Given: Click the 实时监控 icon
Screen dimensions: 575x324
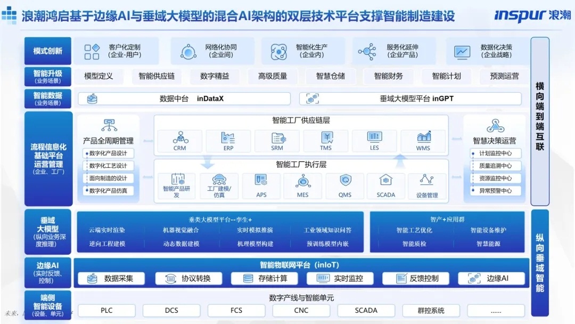Looking at the screenshot, I should pyautogui.click(x=323, y=279).
